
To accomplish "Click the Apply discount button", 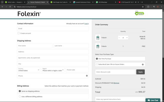I will click(140, 72).
